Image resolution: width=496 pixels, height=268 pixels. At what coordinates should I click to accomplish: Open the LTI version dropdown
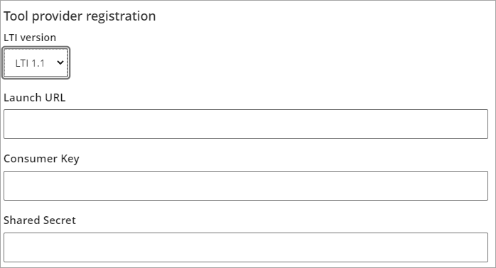[36, 63]
